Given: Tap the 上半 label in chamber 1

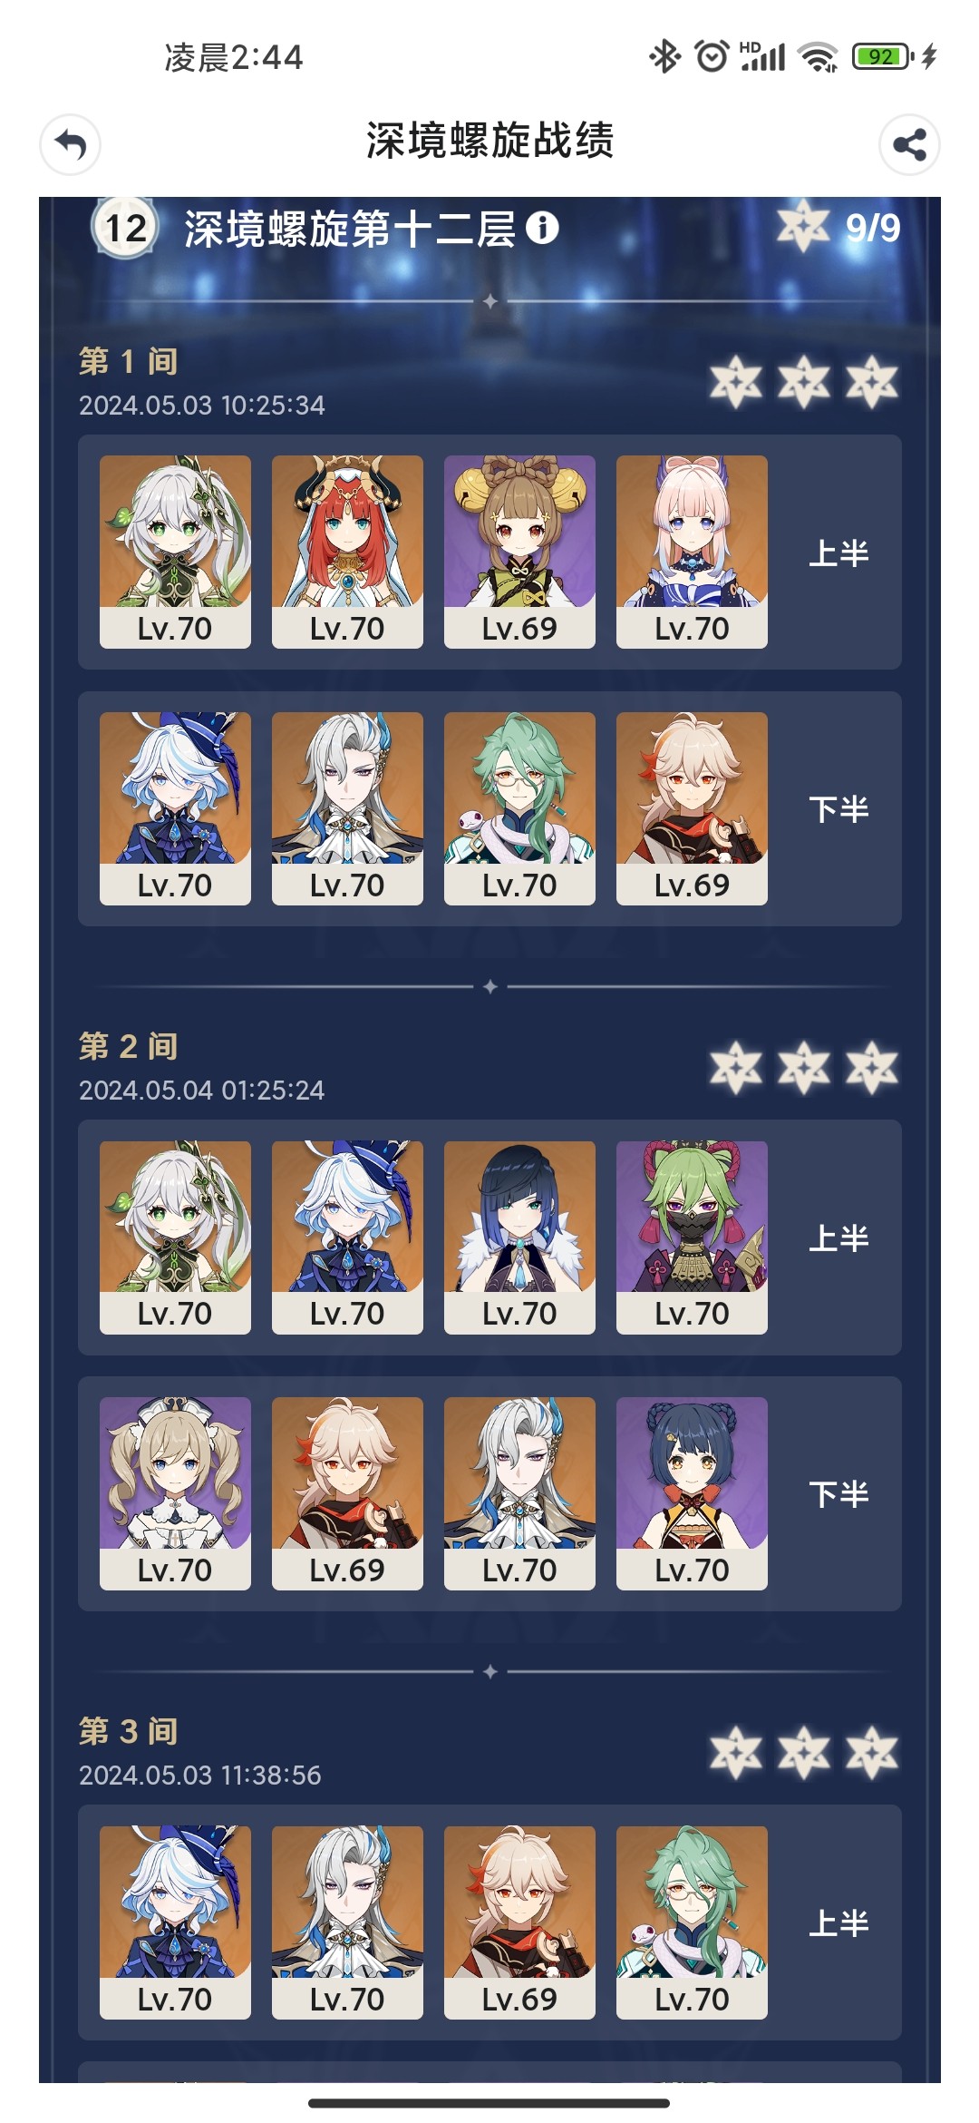Looking at the screenshot, I should [x=838, y=553].
